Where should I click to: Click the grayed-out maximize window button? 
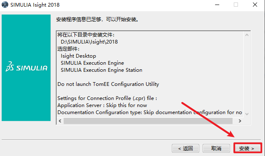pos(236,5)
